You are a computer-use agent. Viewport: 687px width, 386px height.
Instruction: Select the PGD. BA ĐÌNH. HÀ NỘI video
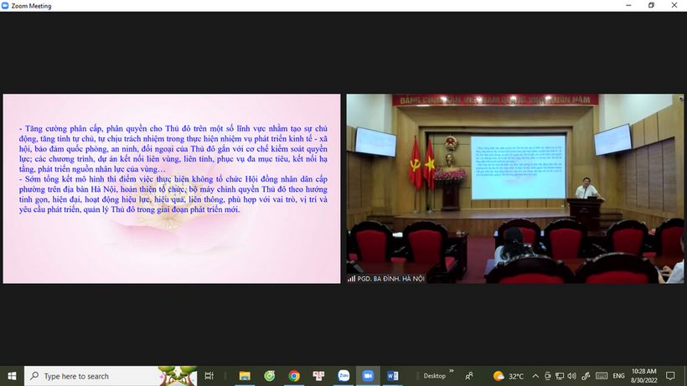coord(514,188)
